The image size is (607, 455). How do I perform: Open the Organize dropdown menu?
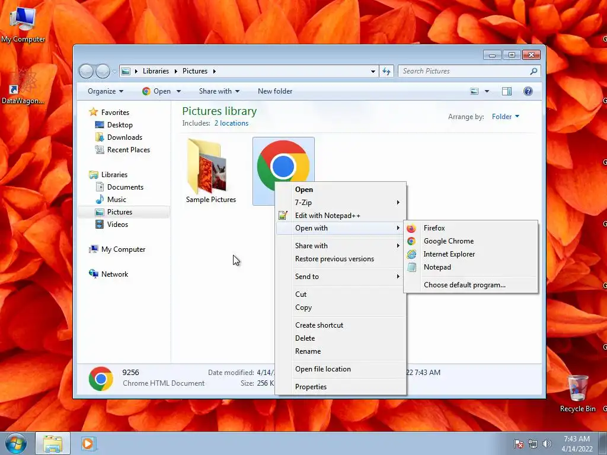106,91
